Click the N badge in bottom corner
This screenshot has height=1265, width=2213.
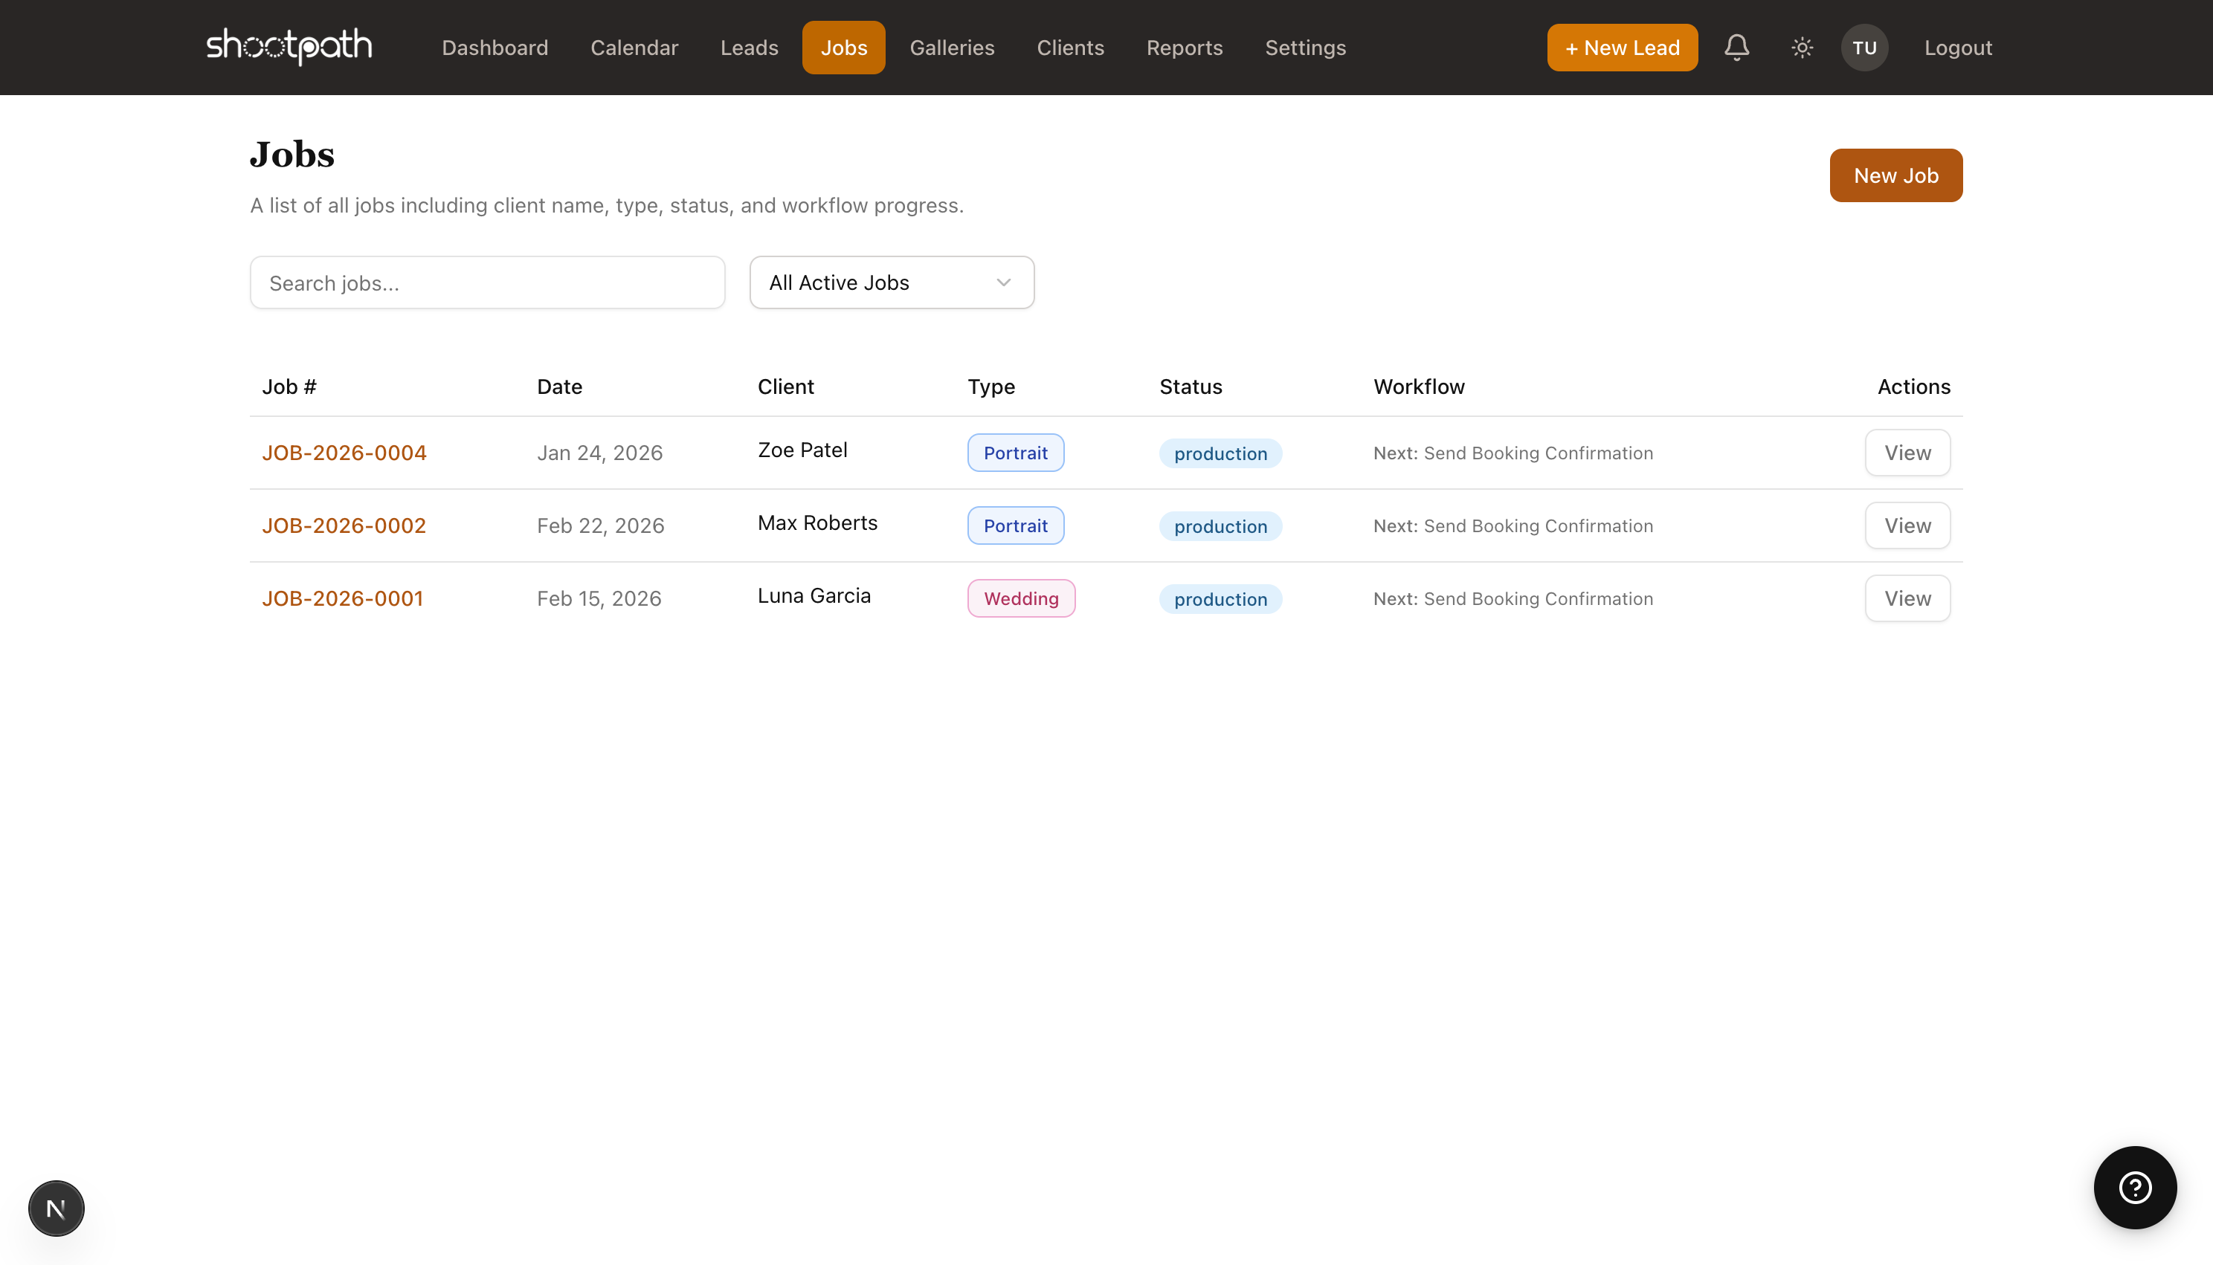[57, 1208]
